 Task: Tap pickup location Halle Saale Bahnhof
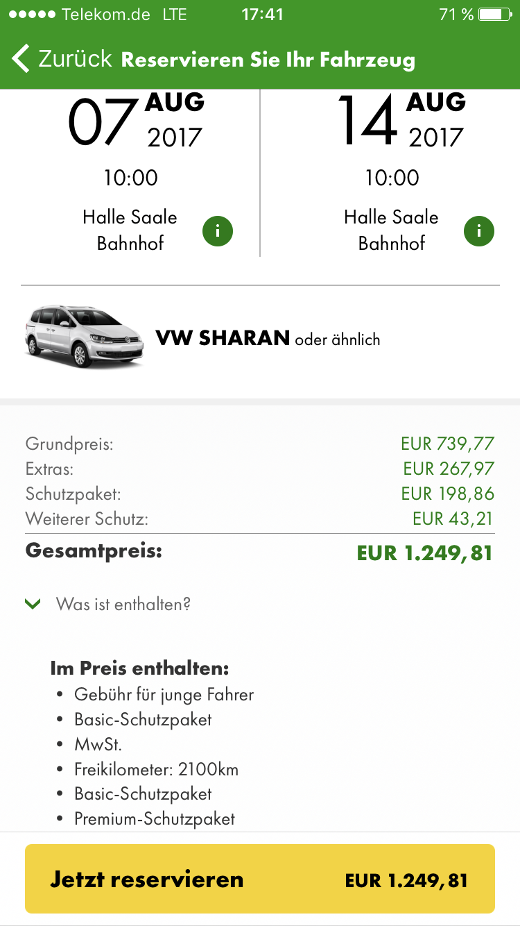130,230
